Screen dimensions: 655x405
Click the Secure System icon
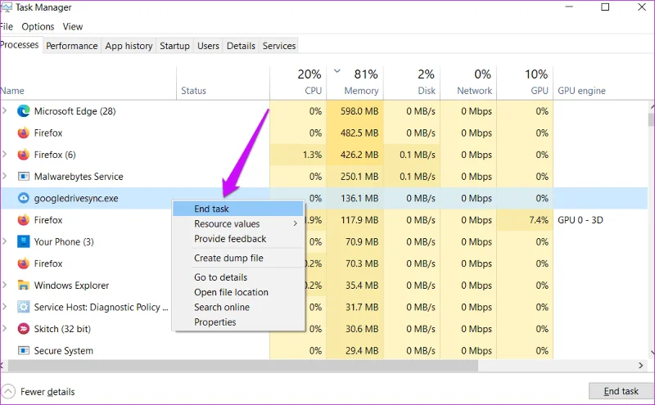[x=24, y=350]
